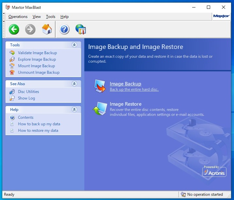Open Explore Image Backup
The height and width of the screenshot is (200, 234).
tap(37, 59)
